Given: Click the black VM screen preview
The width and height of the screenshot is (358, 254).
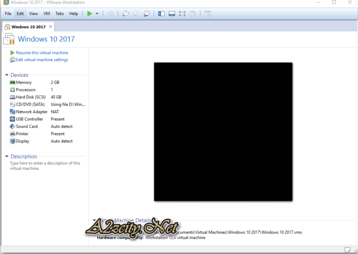Looking at the screenshot, I should [223, 132].
